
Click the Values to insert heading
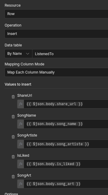pos(18,84)
